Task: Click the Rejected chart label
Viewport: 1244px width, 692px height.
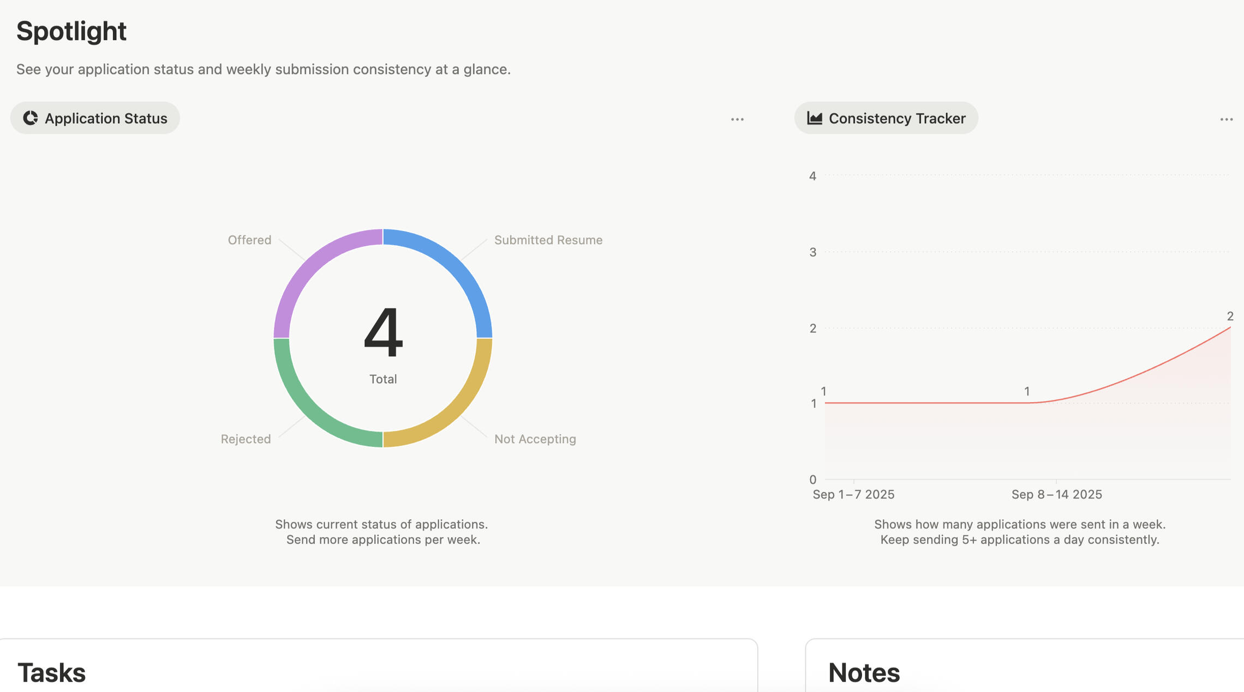Action: click(x=246, y=439)
